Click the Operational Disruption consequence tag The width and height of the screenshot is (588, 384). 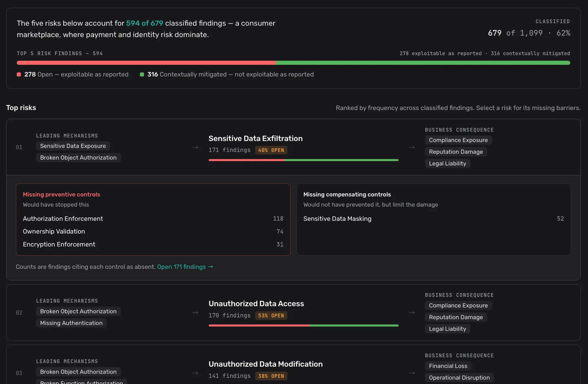point(459,378)
